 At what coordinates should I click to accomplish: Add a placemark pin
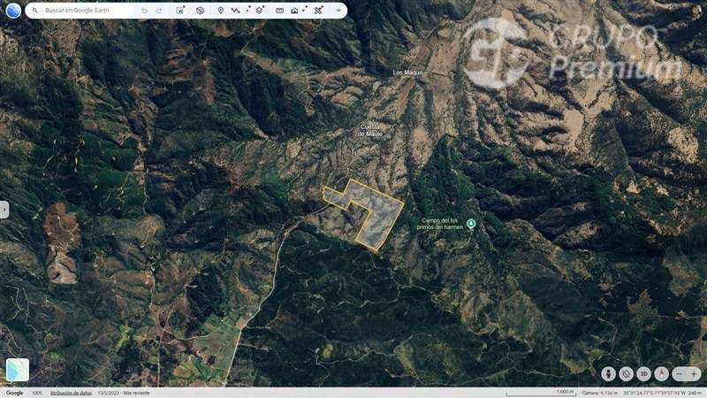220,11
